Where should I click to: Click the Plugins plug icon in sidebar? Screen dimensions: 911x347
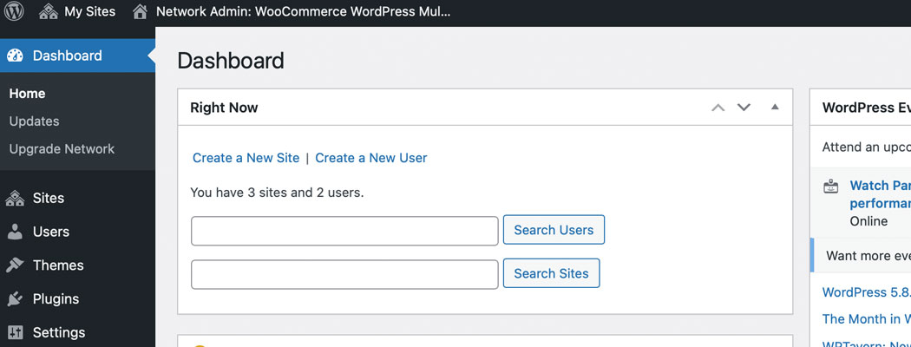tap(15, 298)
